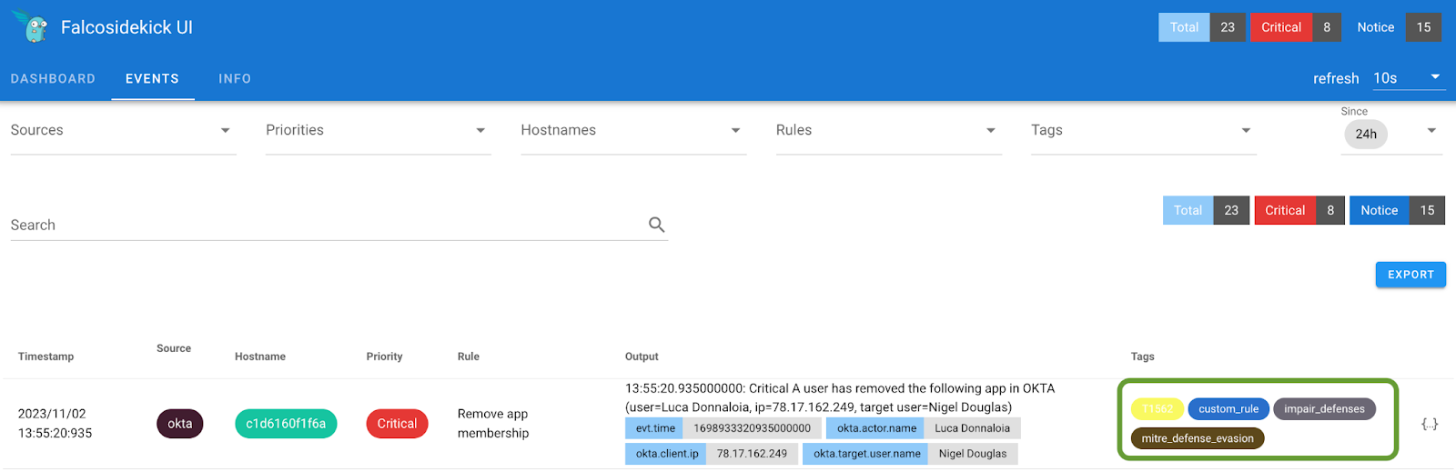Toggle the Total filter above Export
The image size is (1456, 472).
[1188, 210]
